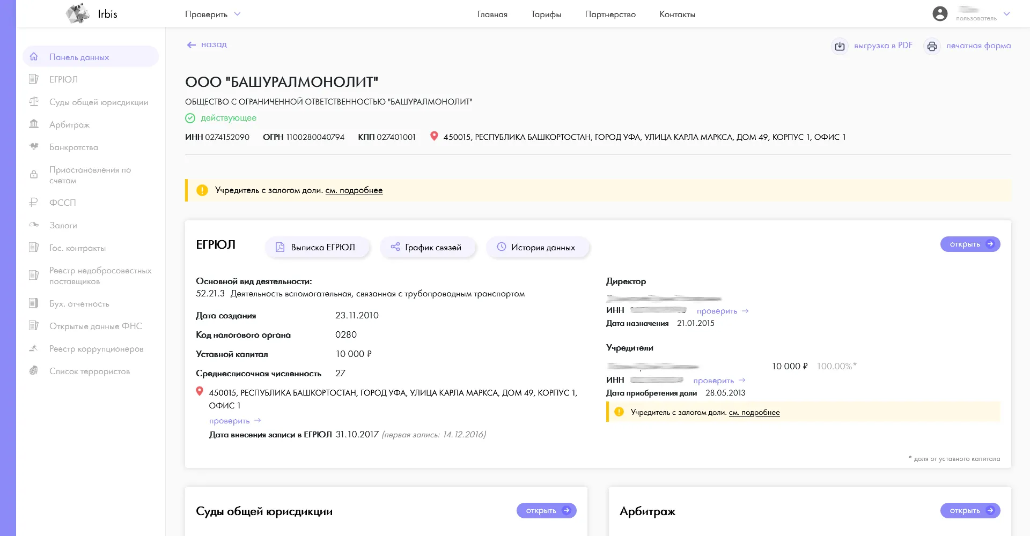
Task: Click проверить link beside Учредители ИНН
Action: tap(719, 381)
